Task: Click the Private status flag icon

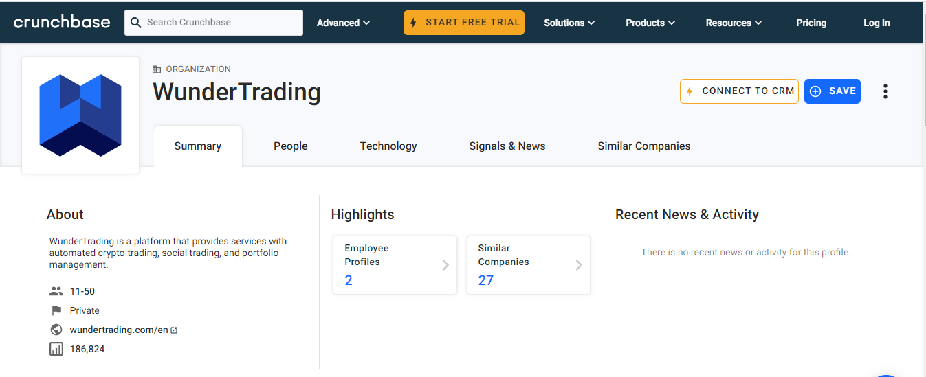Action: 56,310
